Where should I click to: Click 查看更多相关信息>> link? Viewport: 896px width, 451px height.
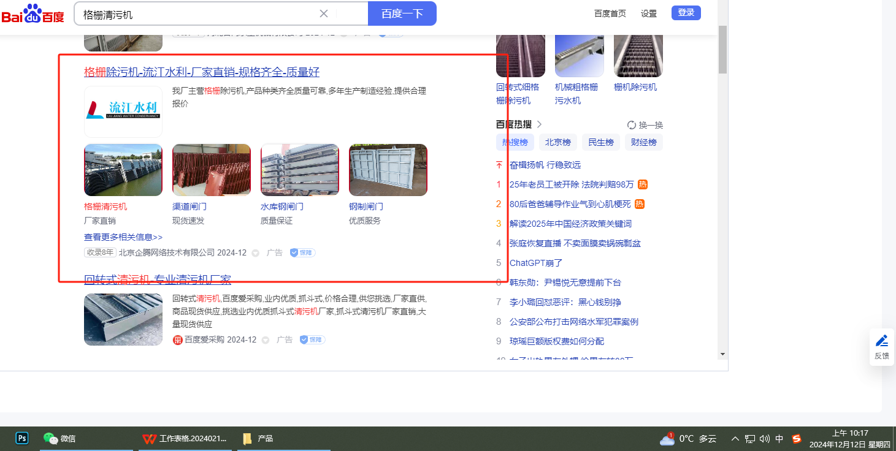coord(123,237)
